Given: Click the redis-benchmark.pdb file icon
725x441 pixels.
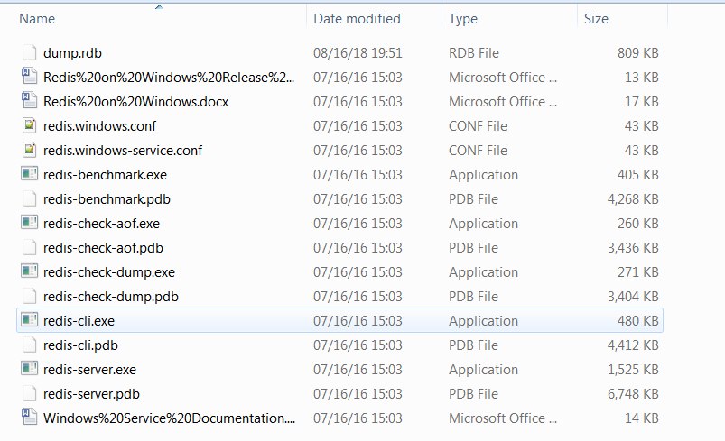Looking at the screenshot, I should point(29,198).
